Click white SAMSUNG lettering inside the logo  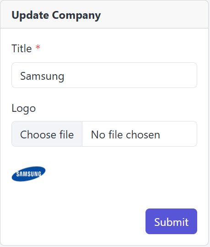click(x=29, y=174)
